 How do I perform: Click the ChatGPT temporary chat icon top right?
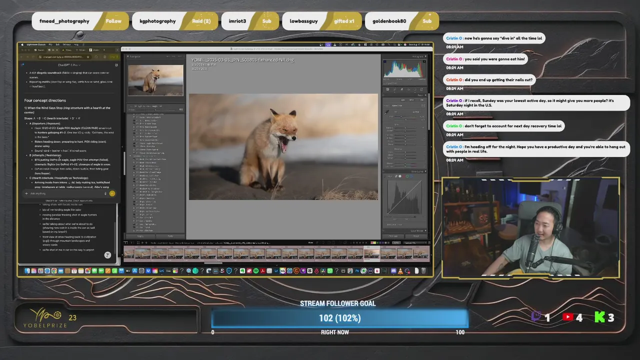tap(116, 65)
